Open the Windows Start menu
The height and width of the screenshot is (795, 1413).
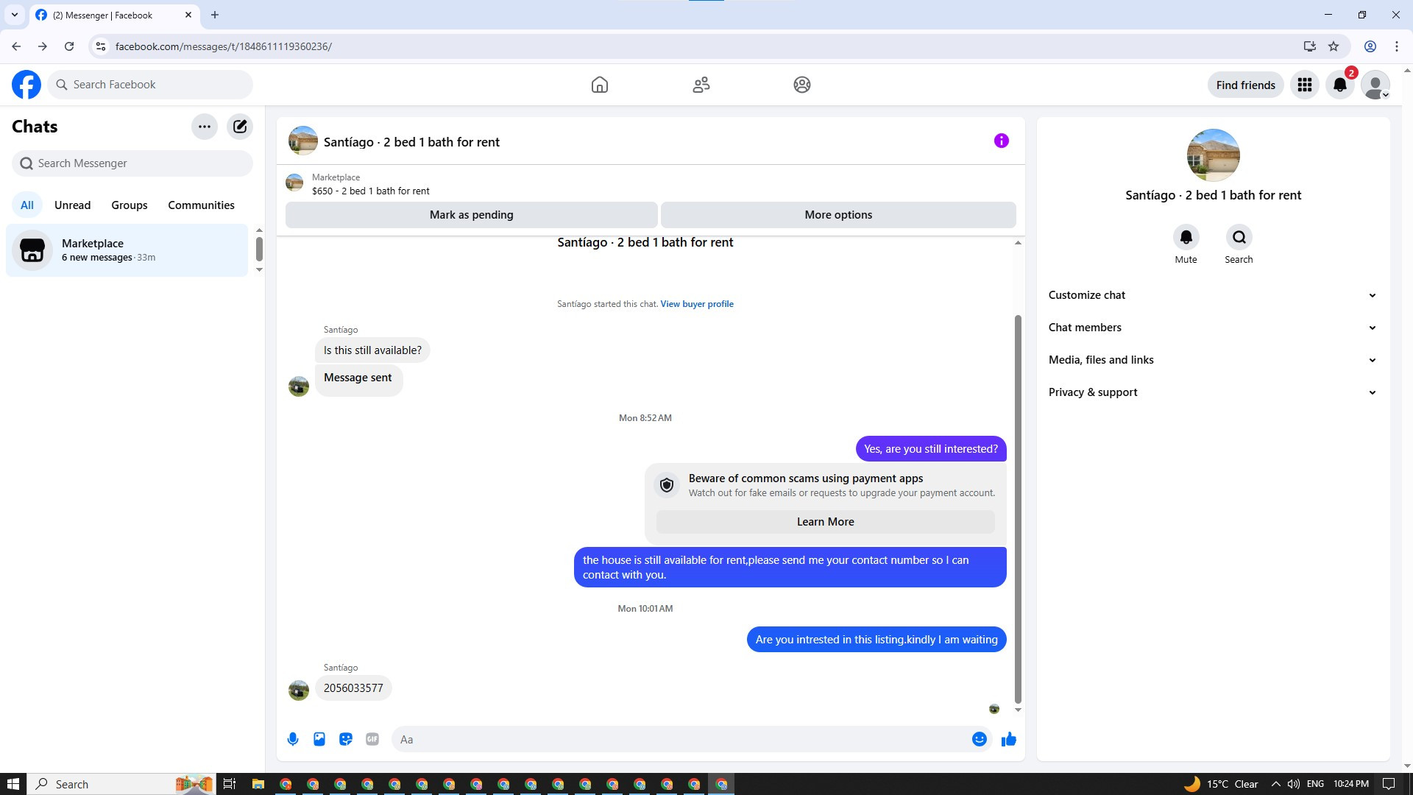[13, 784]
